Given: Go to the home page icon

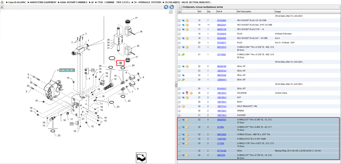Looking at the screenshot, I should [x=2, y=2].
